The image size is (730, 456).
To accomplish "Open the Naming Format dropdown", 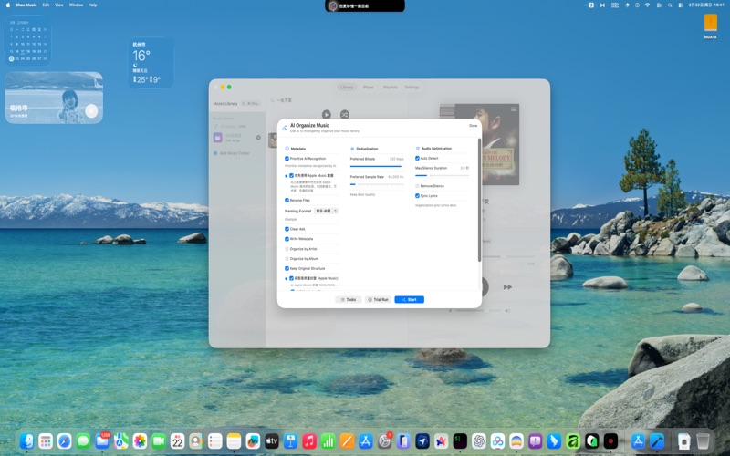I will pos(327,211).
